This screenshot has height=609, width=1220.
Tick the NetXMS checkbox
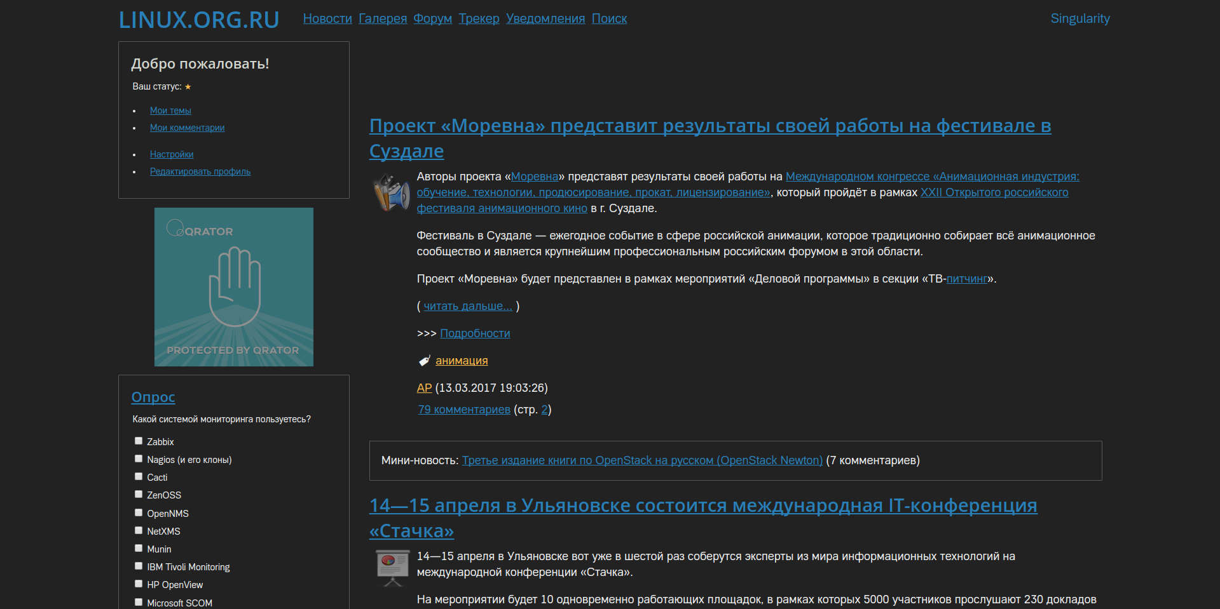[139, 530]
